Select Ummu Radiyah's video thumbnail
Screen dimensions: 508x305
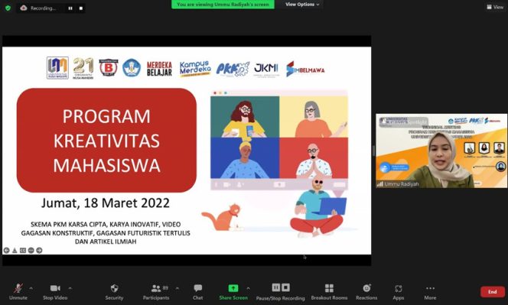[x=441, y=151]
